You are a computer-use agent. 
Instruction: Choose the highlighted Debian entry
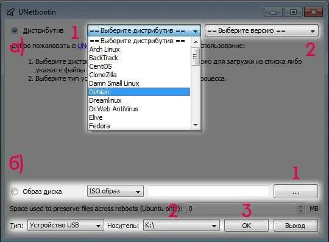coord(139,92)
